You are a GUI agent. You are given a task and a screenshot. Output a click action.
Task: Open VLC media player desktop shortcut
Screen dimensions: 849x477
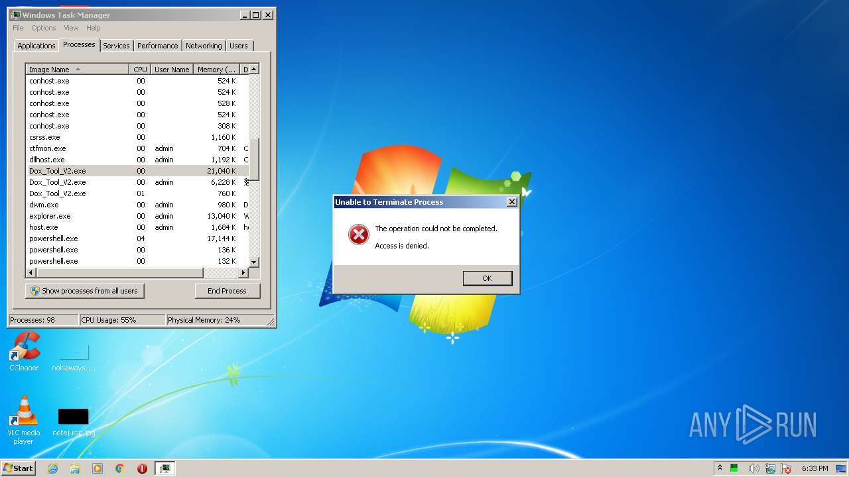click(x=24, y=419)
